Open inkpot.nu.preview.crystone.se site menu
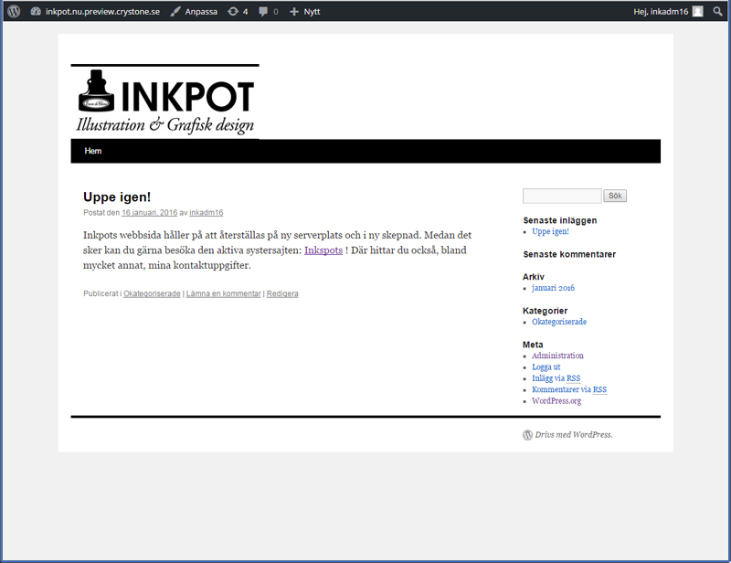Image resolution: width=731 pixels, height=563 pixels. click(102, 11)
